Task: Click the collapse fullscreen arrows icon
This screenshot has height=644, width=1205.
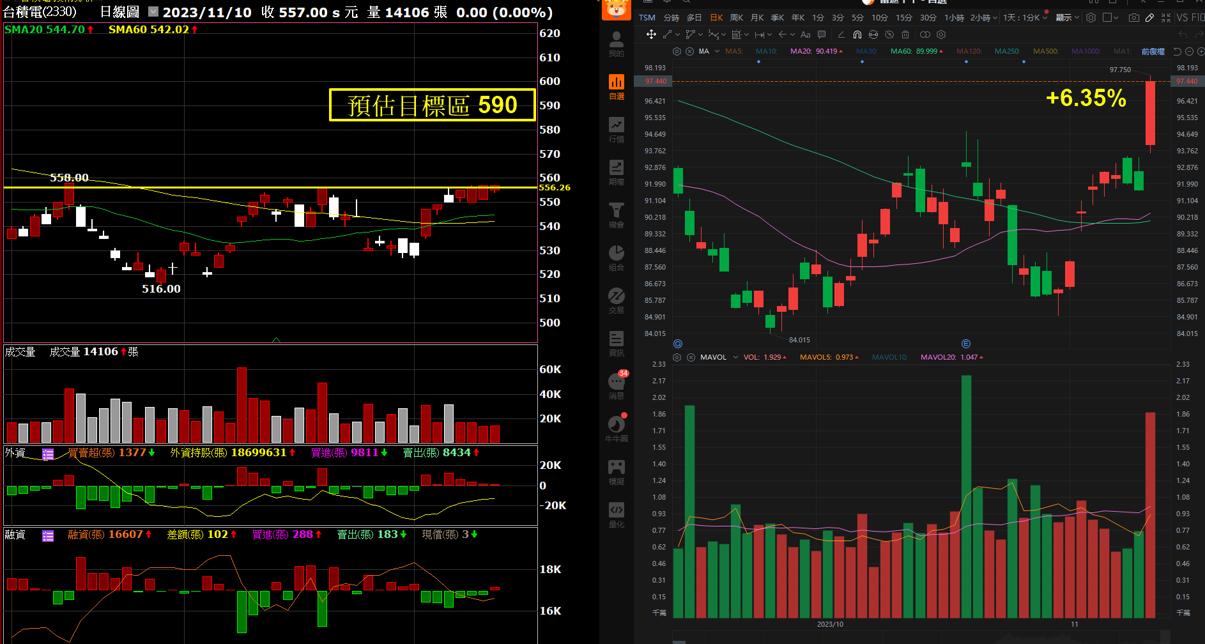Action: click(x=1166, y=18)
